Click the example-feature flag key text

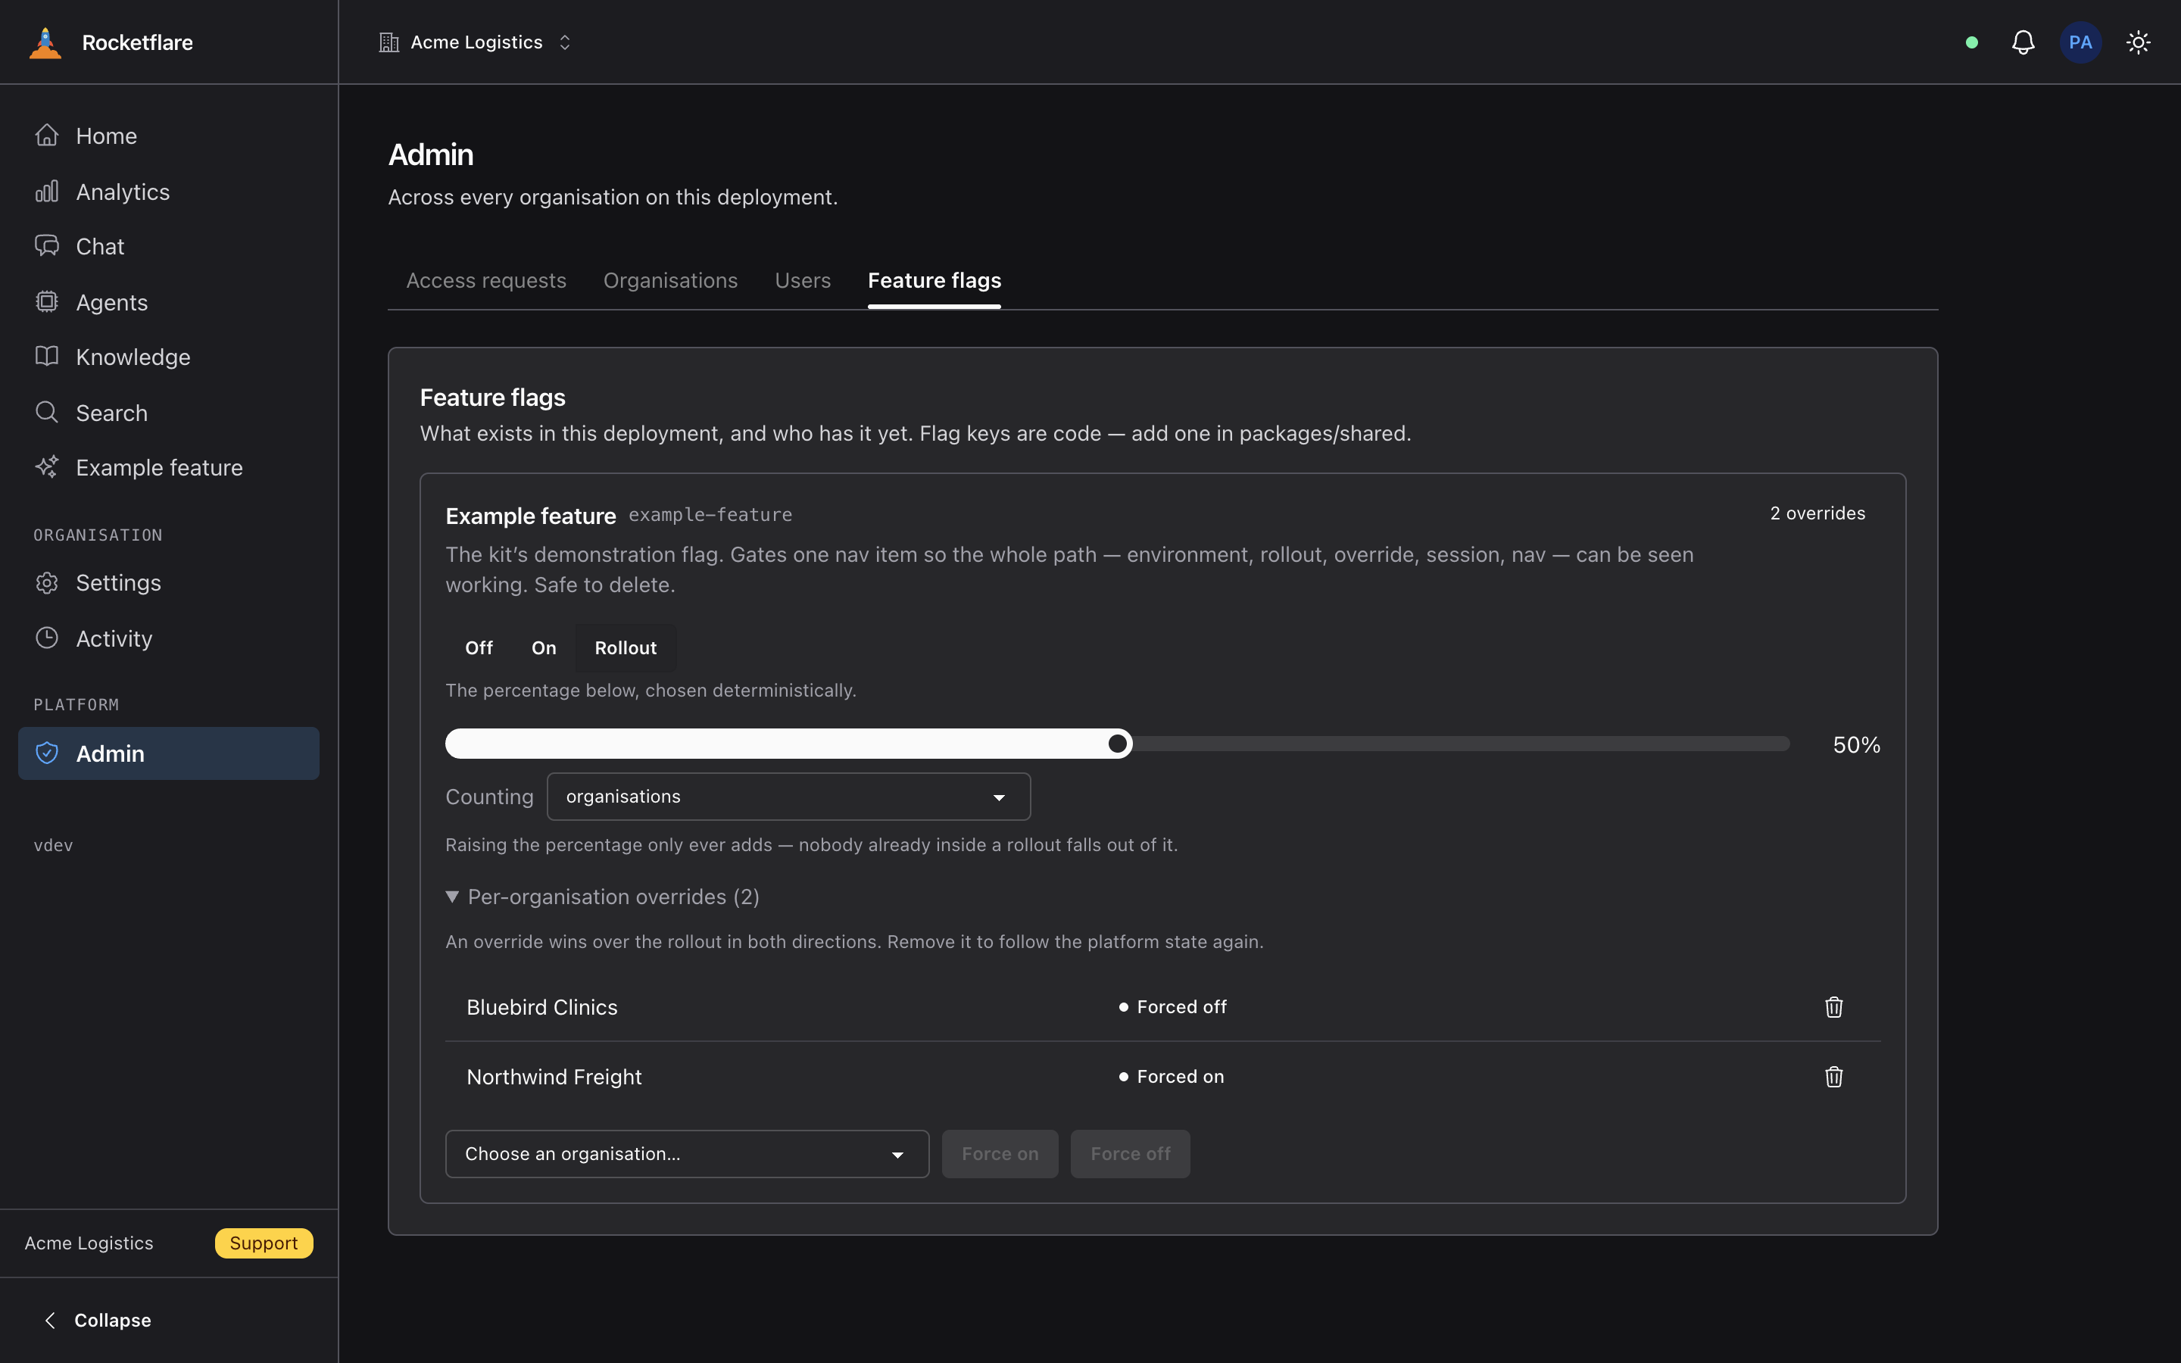(710, 515)
